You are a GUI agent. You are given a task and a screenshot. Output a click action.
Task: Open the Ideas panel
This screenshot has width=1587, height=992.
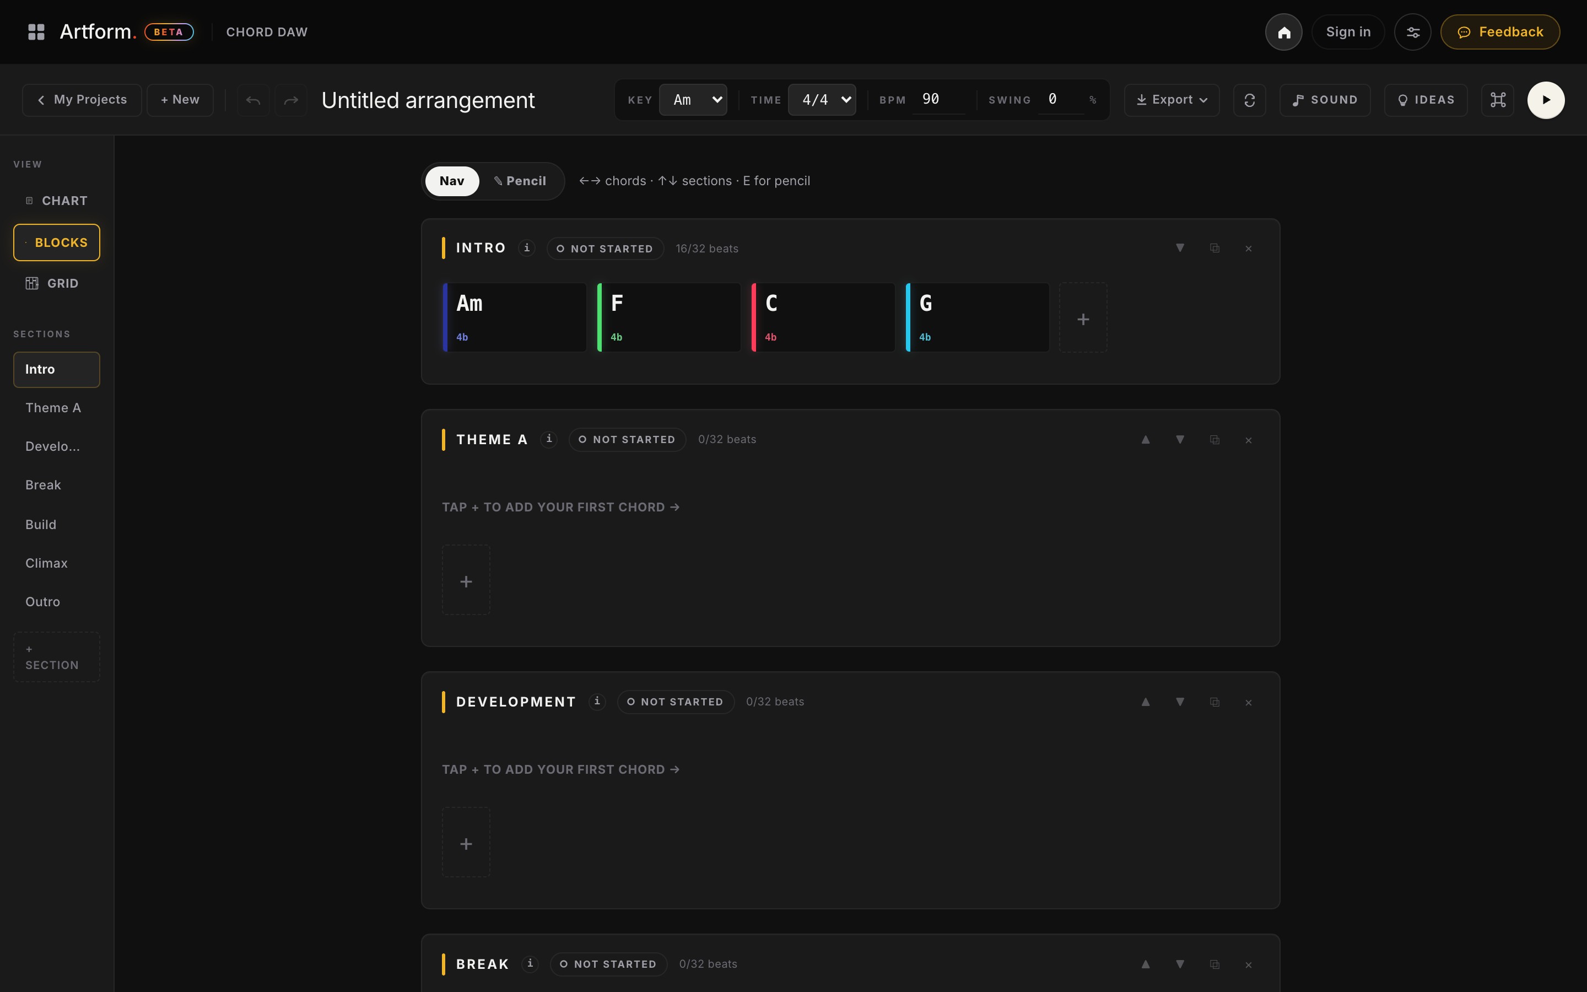click(x=1426, y=100)
